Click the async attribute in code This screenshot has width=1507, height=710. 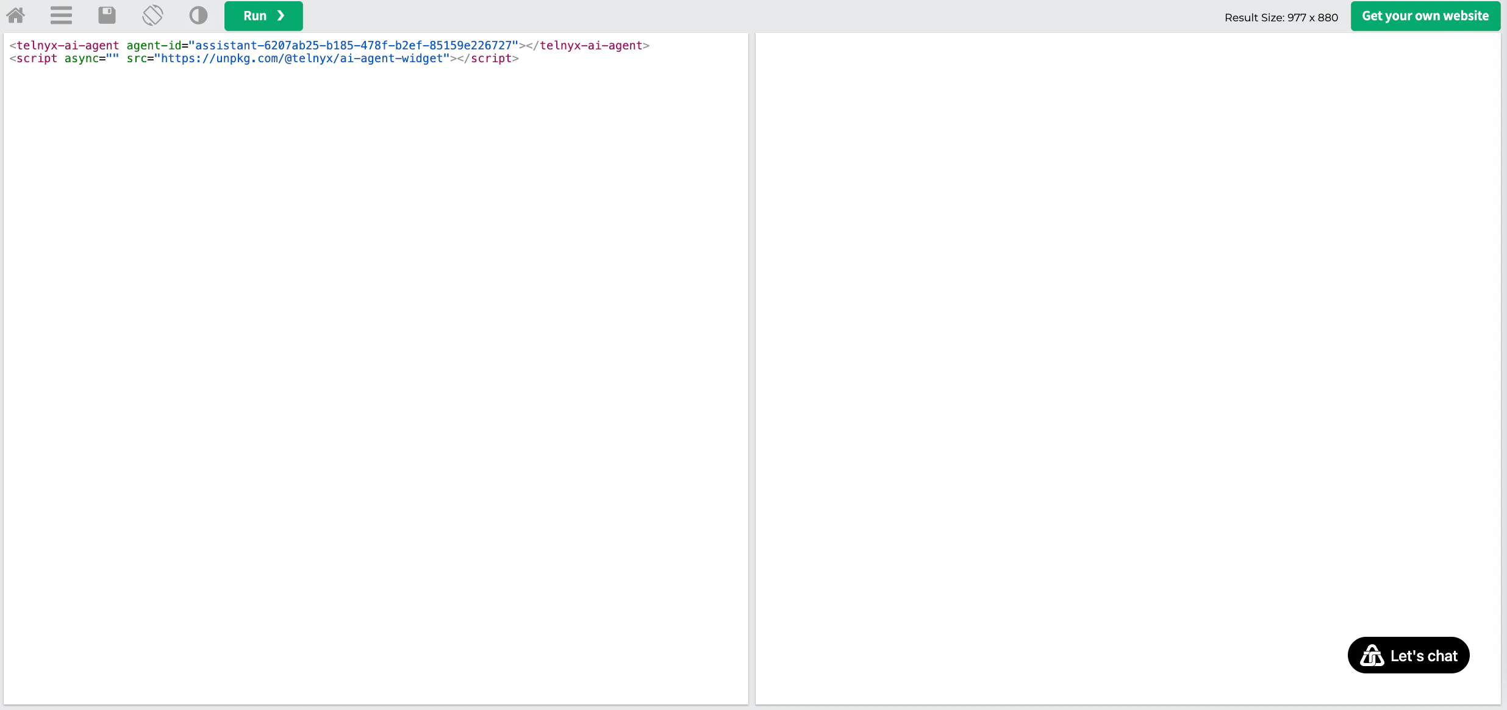[x=81, y=59]
